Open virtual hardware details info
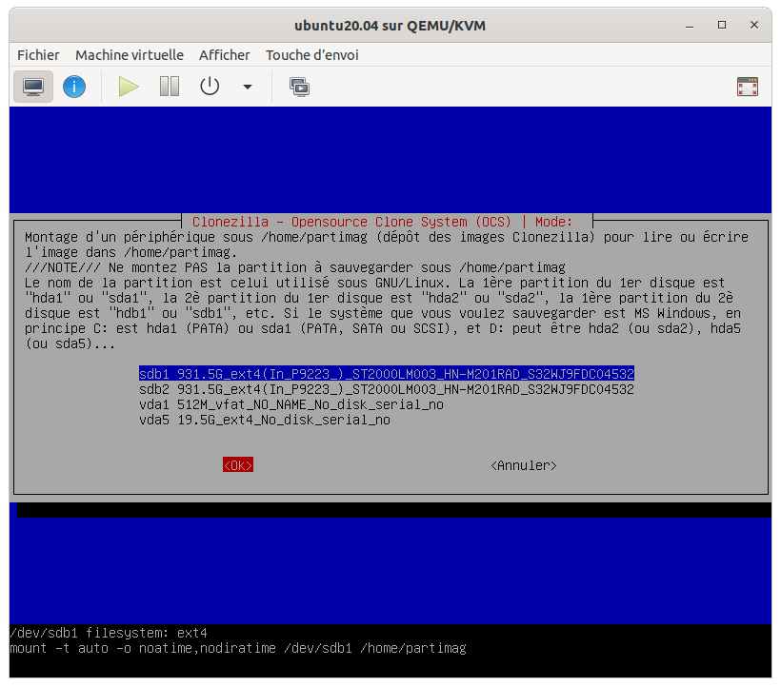Viewport: 781px width, 687px height. click(x=74, y=87)
